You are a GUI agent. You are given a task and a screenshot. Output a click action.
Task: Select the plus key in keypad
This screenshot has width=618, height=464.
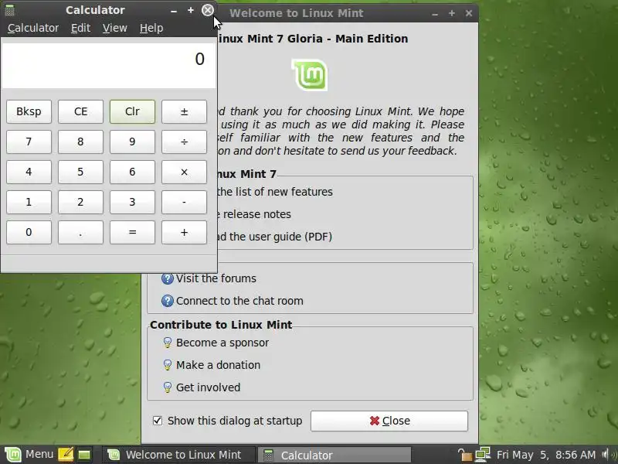click(184, 233)
